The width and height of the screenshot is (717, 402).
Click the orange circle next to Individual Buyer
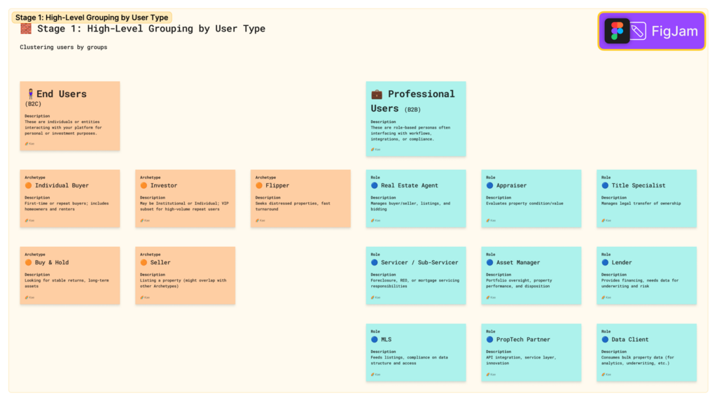pos(29,186)
